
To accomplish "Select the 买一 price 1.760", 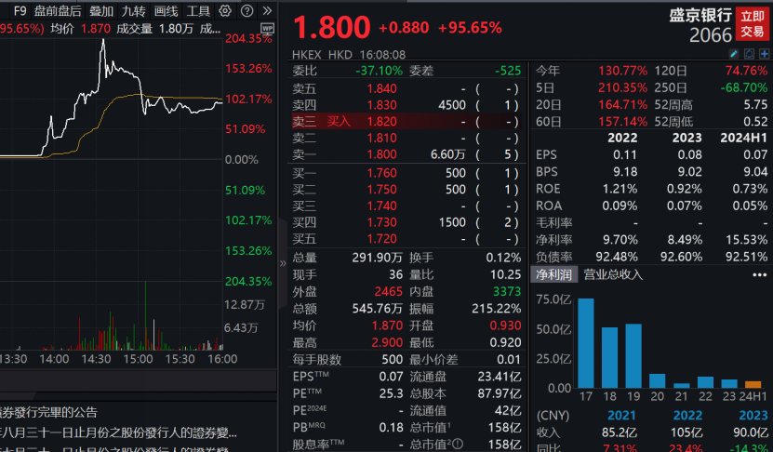I will point(381,173).
